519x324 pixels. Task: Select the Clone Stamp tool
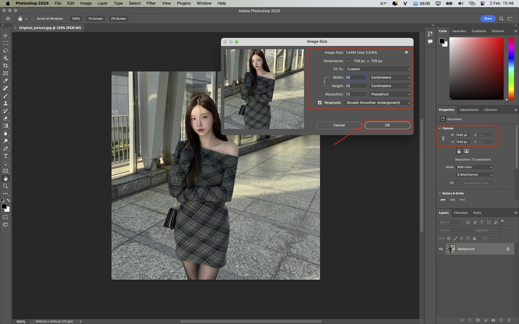click(x=6, y=104)
